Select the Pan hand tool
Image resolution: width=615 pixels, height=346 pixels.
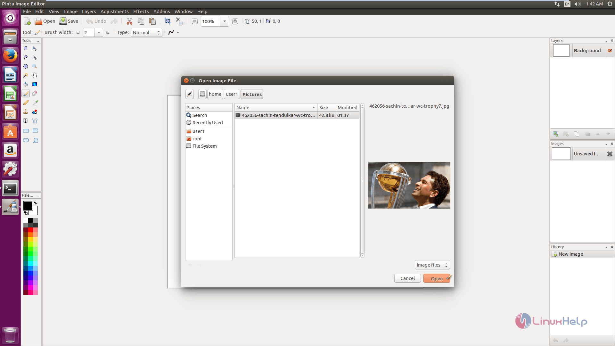[35, 75]
